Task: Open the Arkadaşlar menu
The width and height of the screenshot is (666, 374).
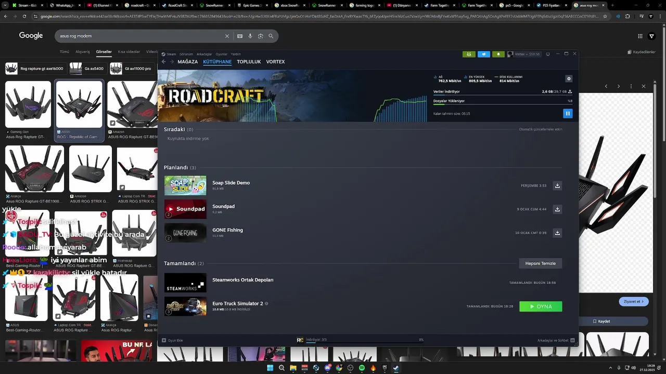Action: (204, 54)
